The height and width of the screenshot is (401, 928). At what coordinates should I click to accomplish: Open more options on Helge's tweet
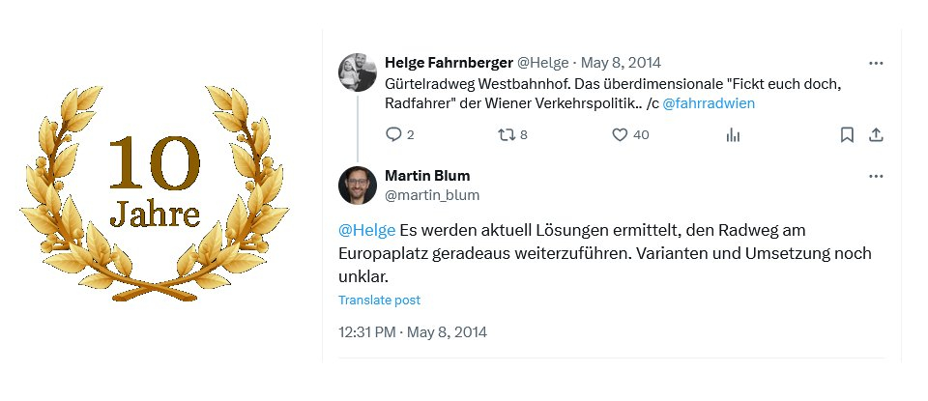[876, 63]
